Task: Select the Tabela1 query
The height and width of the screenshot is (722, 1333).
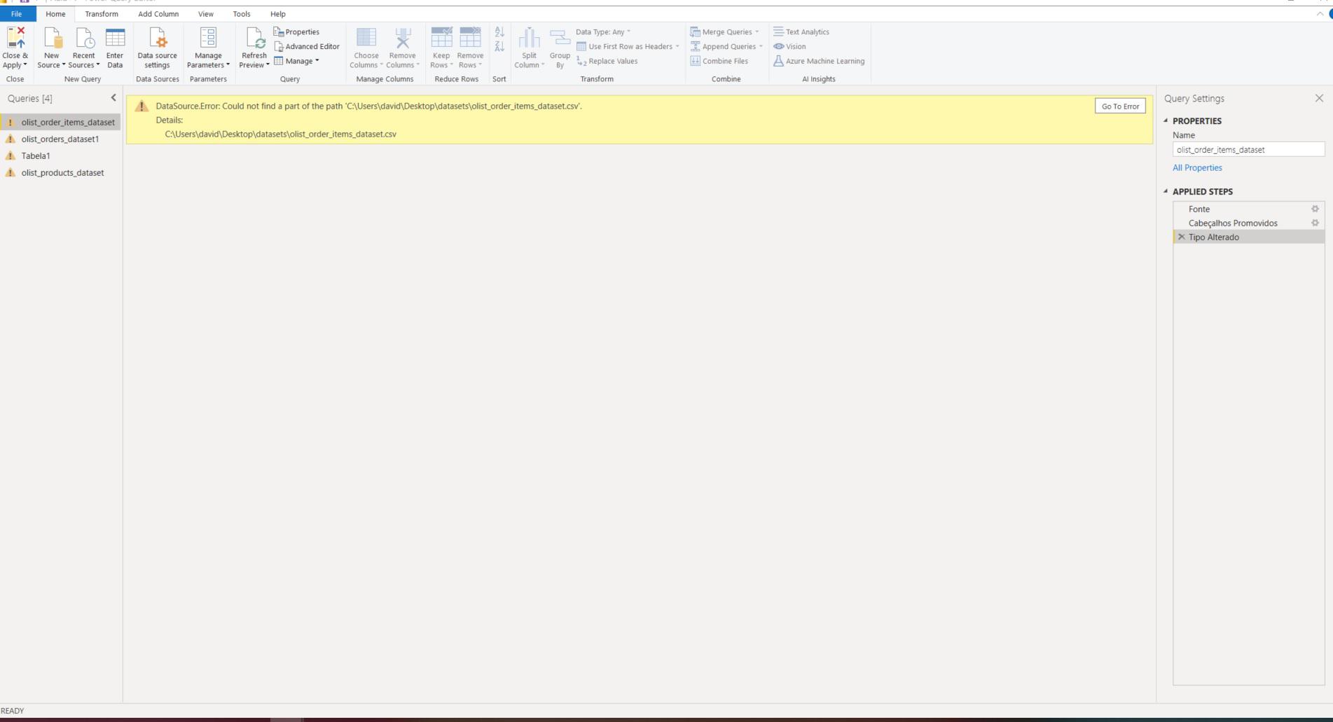Action: (x=61, y=155)
